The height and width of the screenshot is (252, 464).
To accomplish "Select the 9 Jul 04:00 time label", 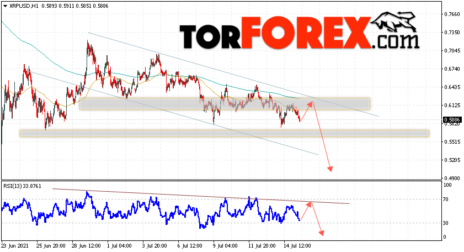I will point(226,246).
